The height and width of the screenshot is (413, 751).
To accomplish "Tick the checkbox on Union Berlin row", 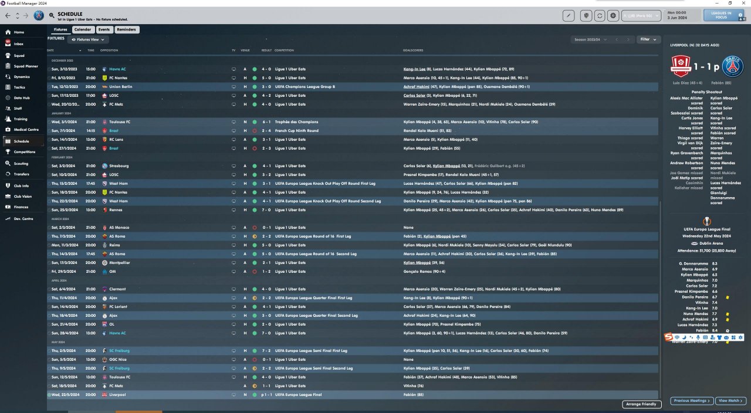I will (x=49, y=87).
